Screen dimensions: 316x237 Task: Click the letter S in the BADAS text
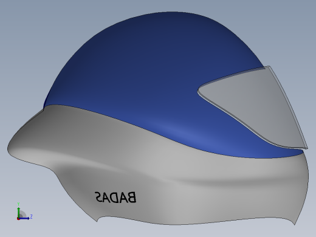pyautogui.click(x=99, y=197)
